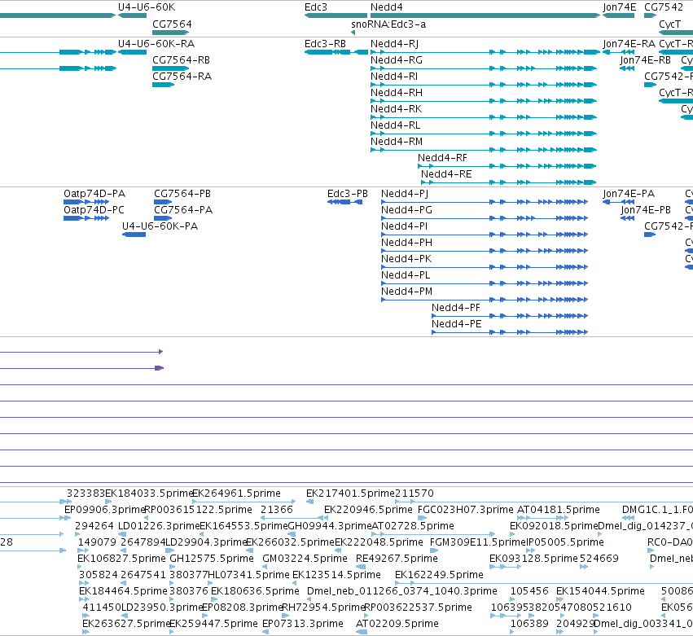Image resolution: width=693 pixels, height=636 pixels.
Task: Click EST EK217401.5prime
Action: [309, 502]
